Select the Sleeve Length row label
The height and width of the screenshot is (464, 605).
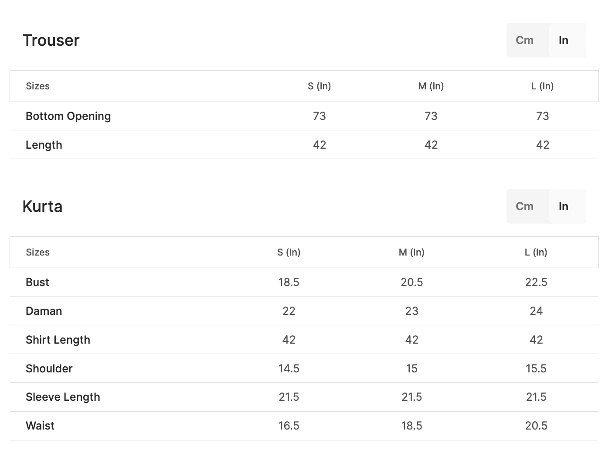(63, 397)
